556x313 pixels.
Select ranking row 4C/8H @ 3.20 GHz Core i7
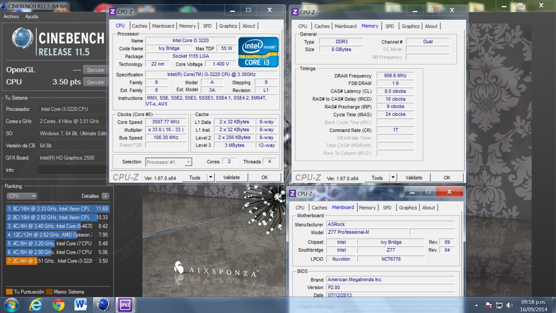(58, 243)
